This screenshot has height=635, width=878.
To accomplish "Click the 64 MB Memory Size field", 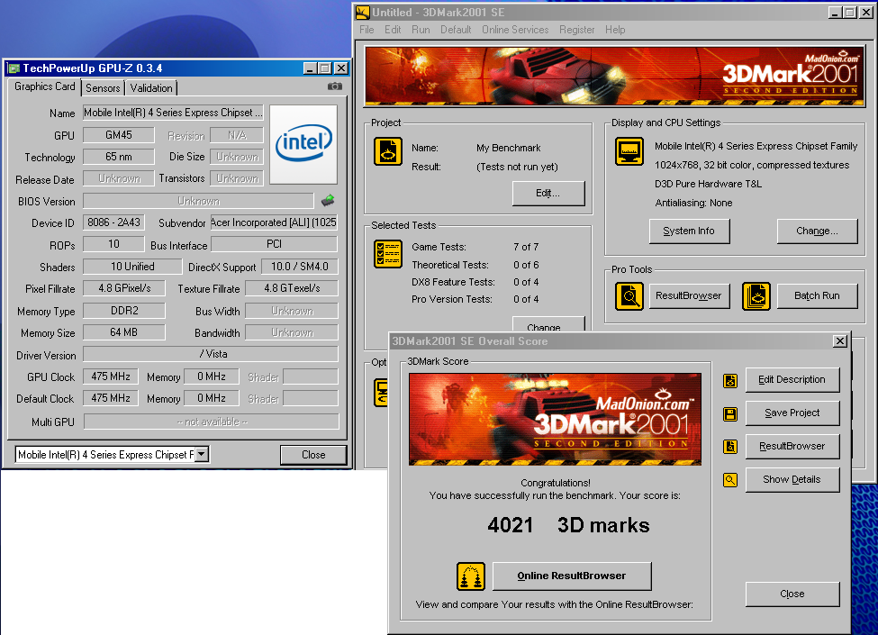I will coord(124,332).
